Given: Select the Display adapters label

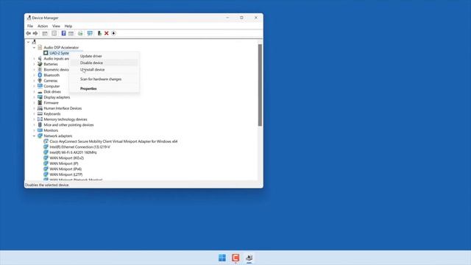Looking at the screenshot, I should [57, 97].
